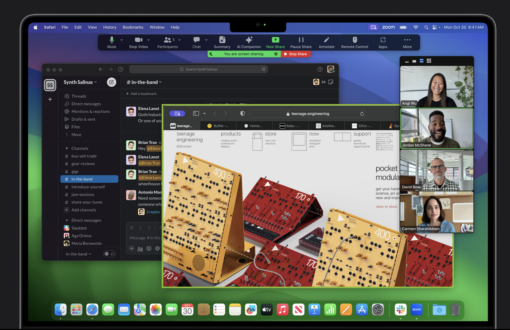Add a workspace with plus icon
Screen dimensions: 510x330
point(50,100)
